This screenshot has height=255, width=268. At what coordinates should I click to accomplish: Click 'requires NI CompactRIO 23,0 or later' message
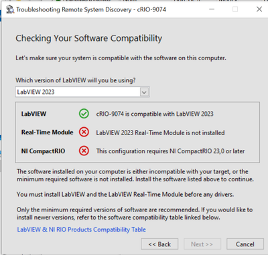(x=170, y=151)
